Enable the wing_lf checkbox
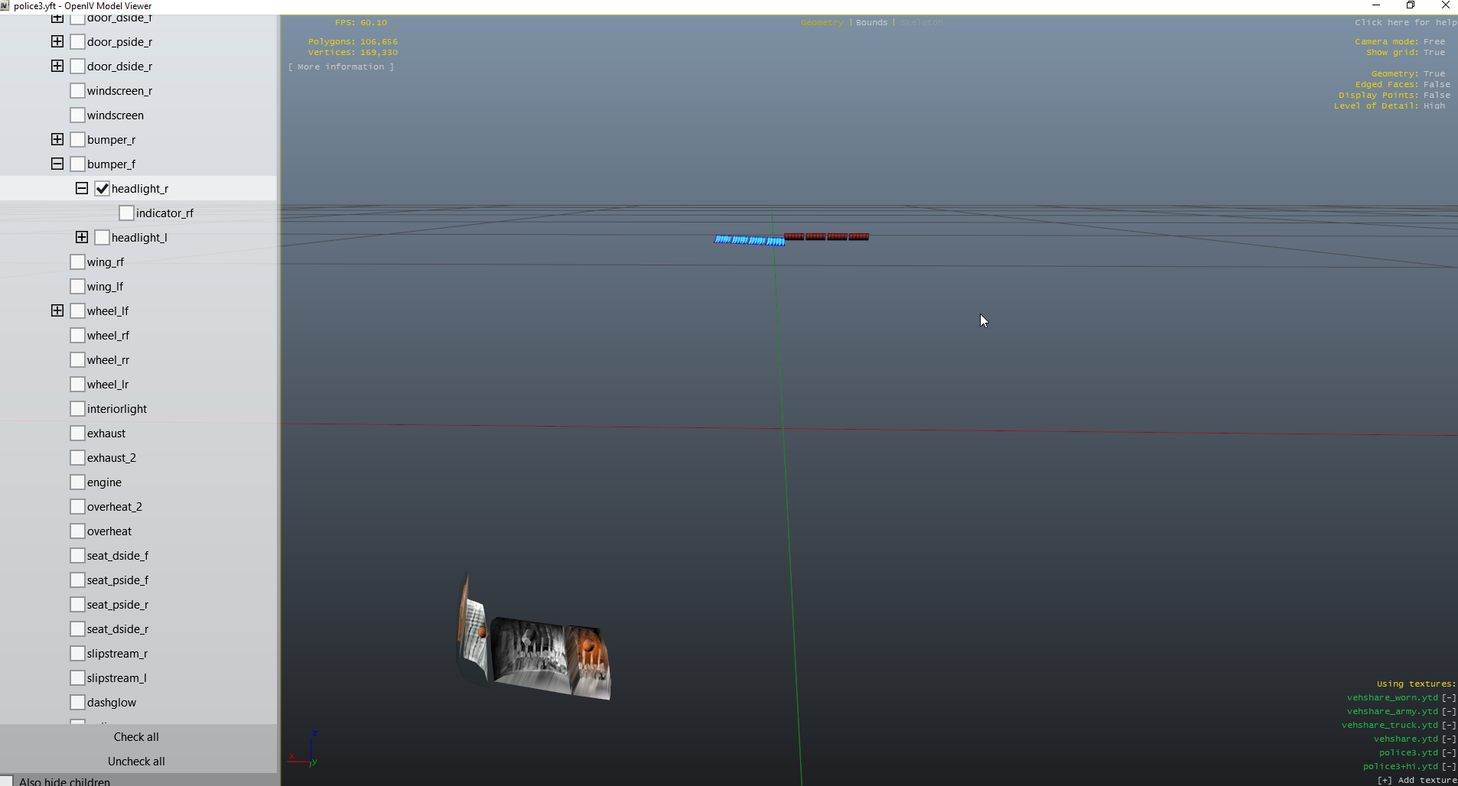The width and height of the screenshot is (1458, 786). (77, 286)
